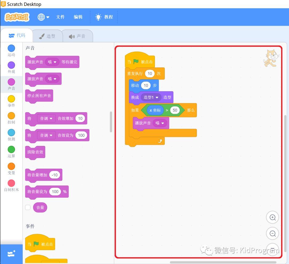Click the Scratch logo
The height and width of the screenshot is (264, 289).
(17, 17)
